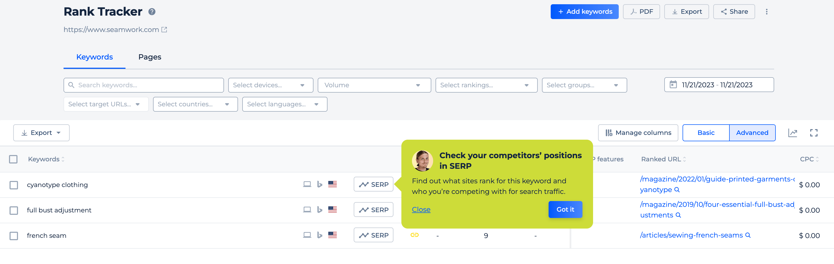Switch to the Basic view tab

tap(706, 133)
